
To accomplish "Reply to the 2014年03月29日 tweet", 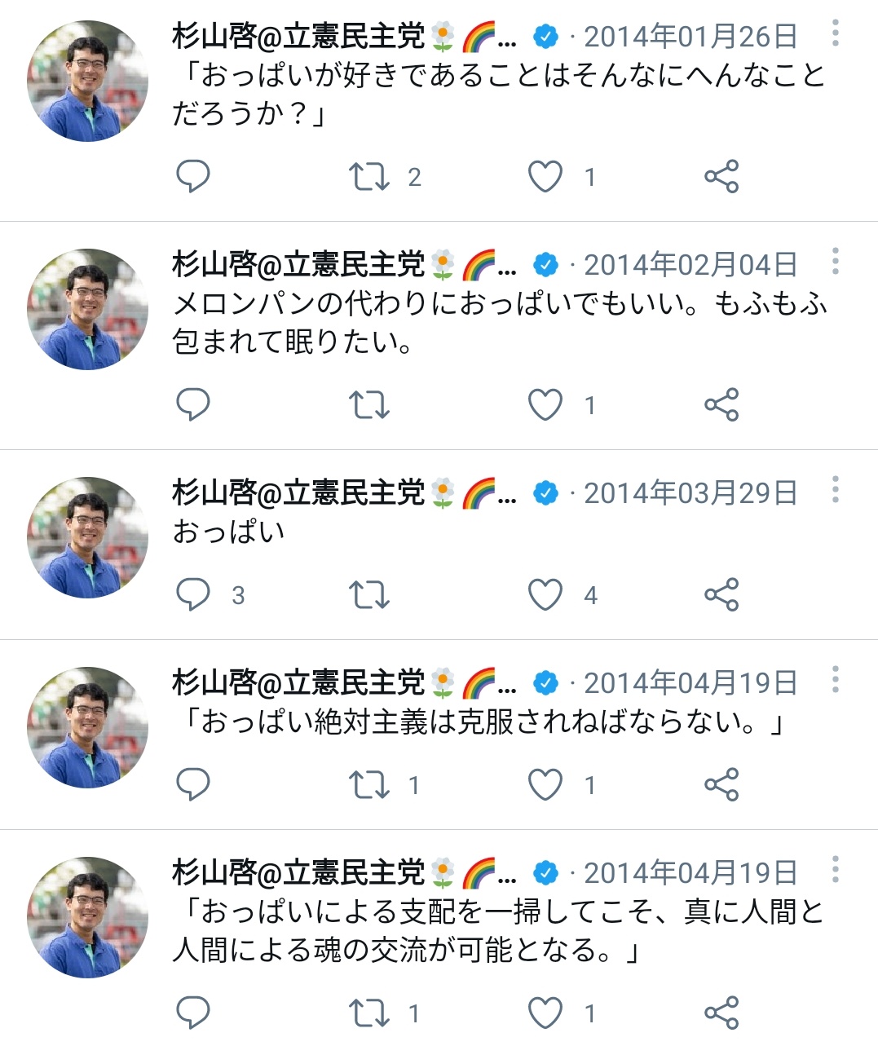I will [x=193, y=594].
